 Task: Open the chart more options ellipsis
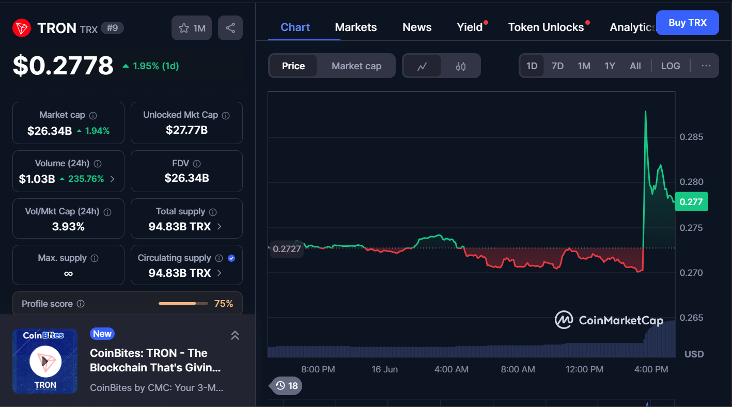[x=706, y=66]
